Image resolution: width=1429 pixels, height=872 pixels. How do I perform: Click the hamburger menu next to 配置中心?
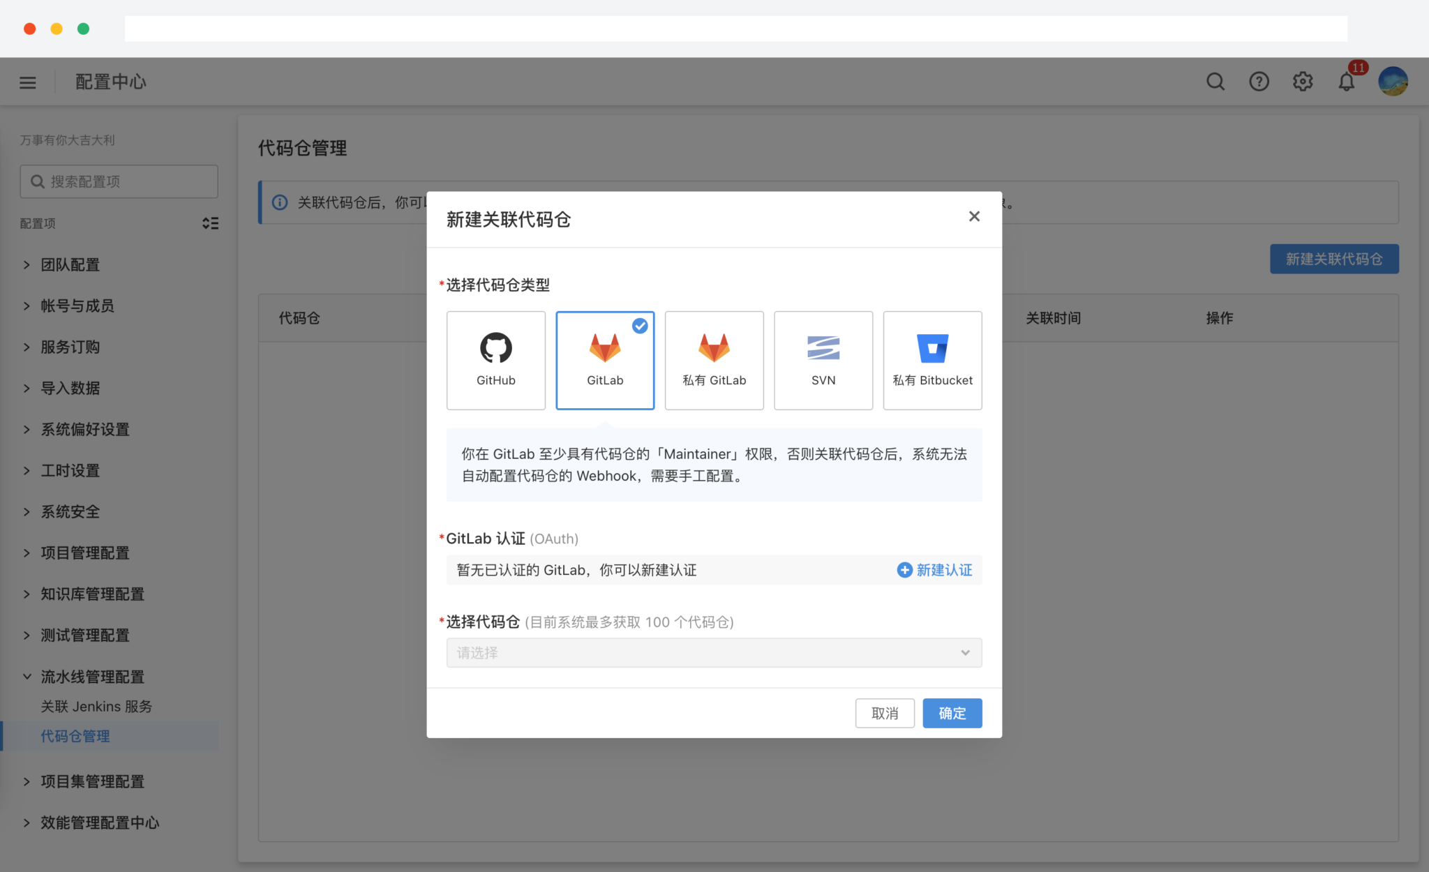27,81
